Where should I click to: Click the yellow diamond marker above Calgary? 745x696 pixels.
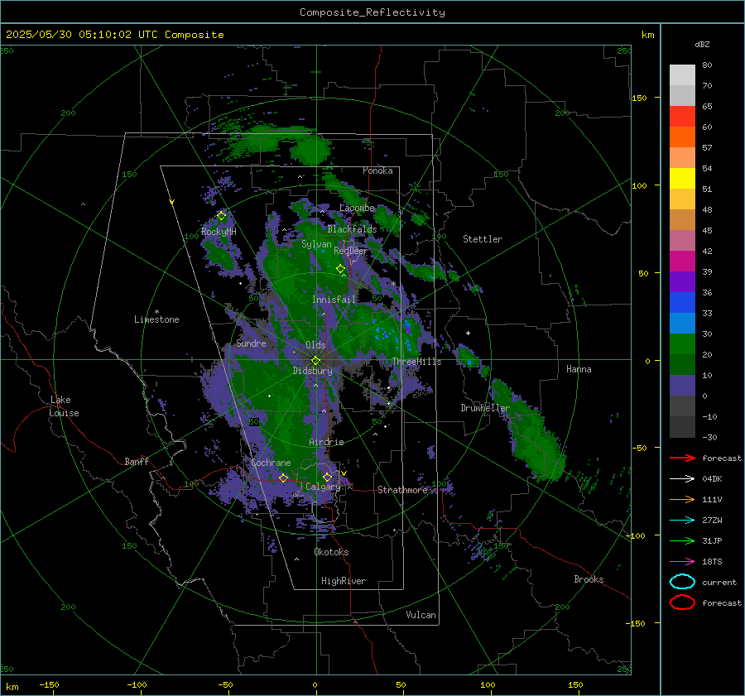(327, 477)
